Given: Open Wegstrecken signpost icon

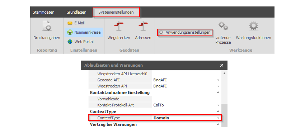Looking at the screenshot, I should point(119,26).
